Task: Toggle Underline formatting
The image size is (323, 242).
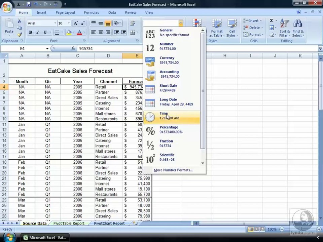Action: click(45, 32)
